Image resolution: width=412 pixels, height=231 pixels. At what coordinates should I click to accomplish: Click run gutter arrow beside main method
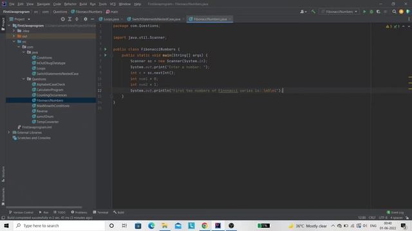tap(106, 55)
